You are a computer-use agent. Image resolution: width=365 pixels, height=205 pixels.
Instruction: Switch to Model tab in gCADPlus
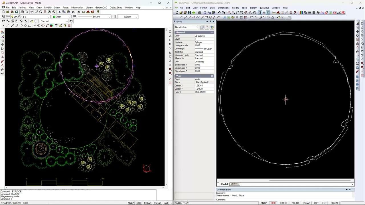tap(224, 184)
